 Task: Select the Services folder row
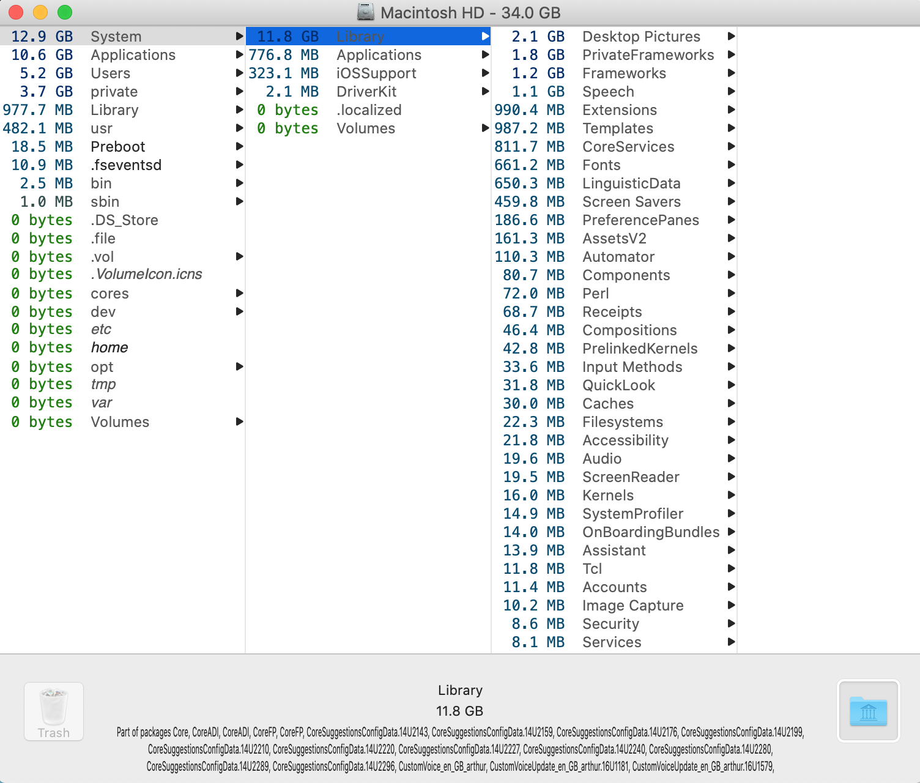click(x=614, y=642)
